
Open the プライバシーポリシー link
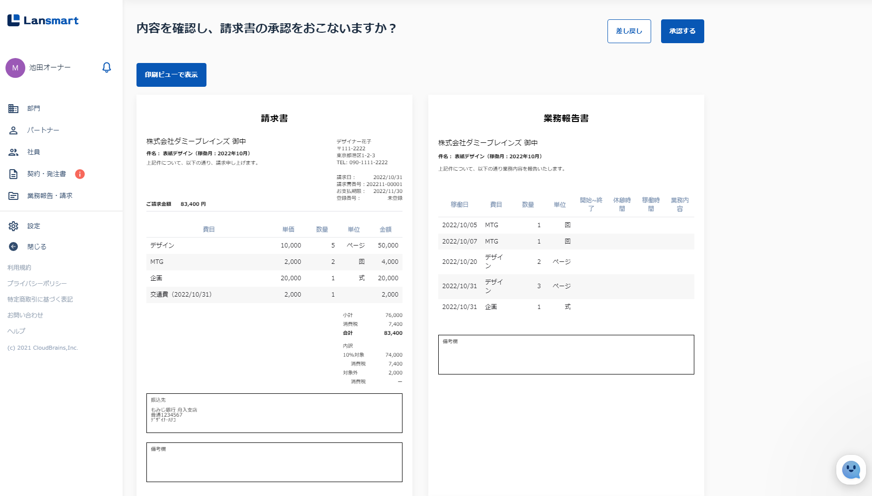(x=37, y=284)
